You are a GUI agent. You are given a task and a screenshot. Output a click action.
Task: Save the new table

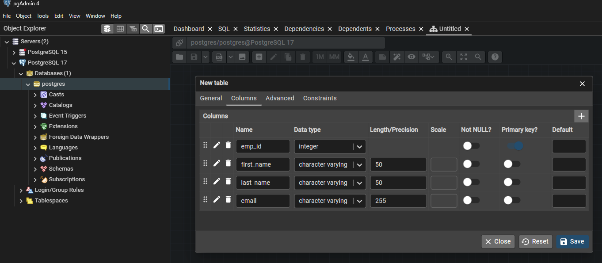tap(572, 241)
